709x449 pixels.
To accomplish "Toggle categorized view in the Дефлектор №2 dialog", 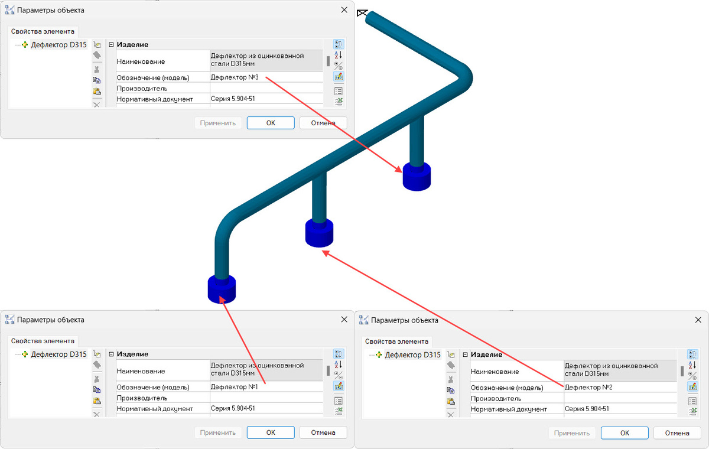I will pos(692,354).
